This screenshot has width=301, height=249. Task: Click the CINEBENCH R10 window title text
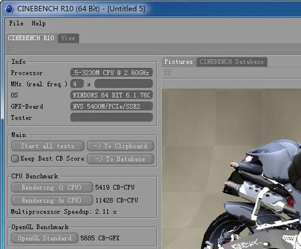(81, 9)
